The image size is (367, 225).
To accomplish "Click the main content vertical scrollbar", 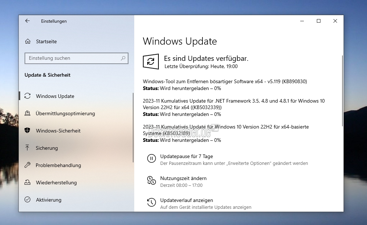I will (x=342, y=91).
